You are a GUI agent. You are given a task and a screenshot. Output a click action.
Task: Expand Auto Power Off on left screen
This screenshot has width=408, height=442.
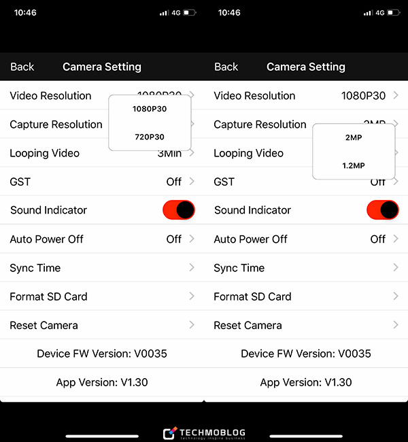click(192, 239)
